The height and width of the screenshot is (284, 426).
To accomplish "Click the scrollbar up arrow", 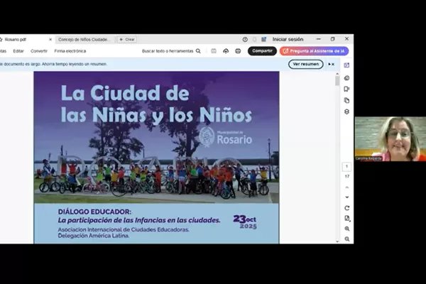I will point(337,74).
